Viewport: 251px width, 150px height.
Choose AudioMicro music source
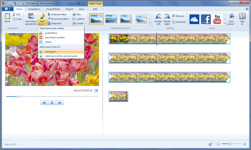click(x=61, y=33)
